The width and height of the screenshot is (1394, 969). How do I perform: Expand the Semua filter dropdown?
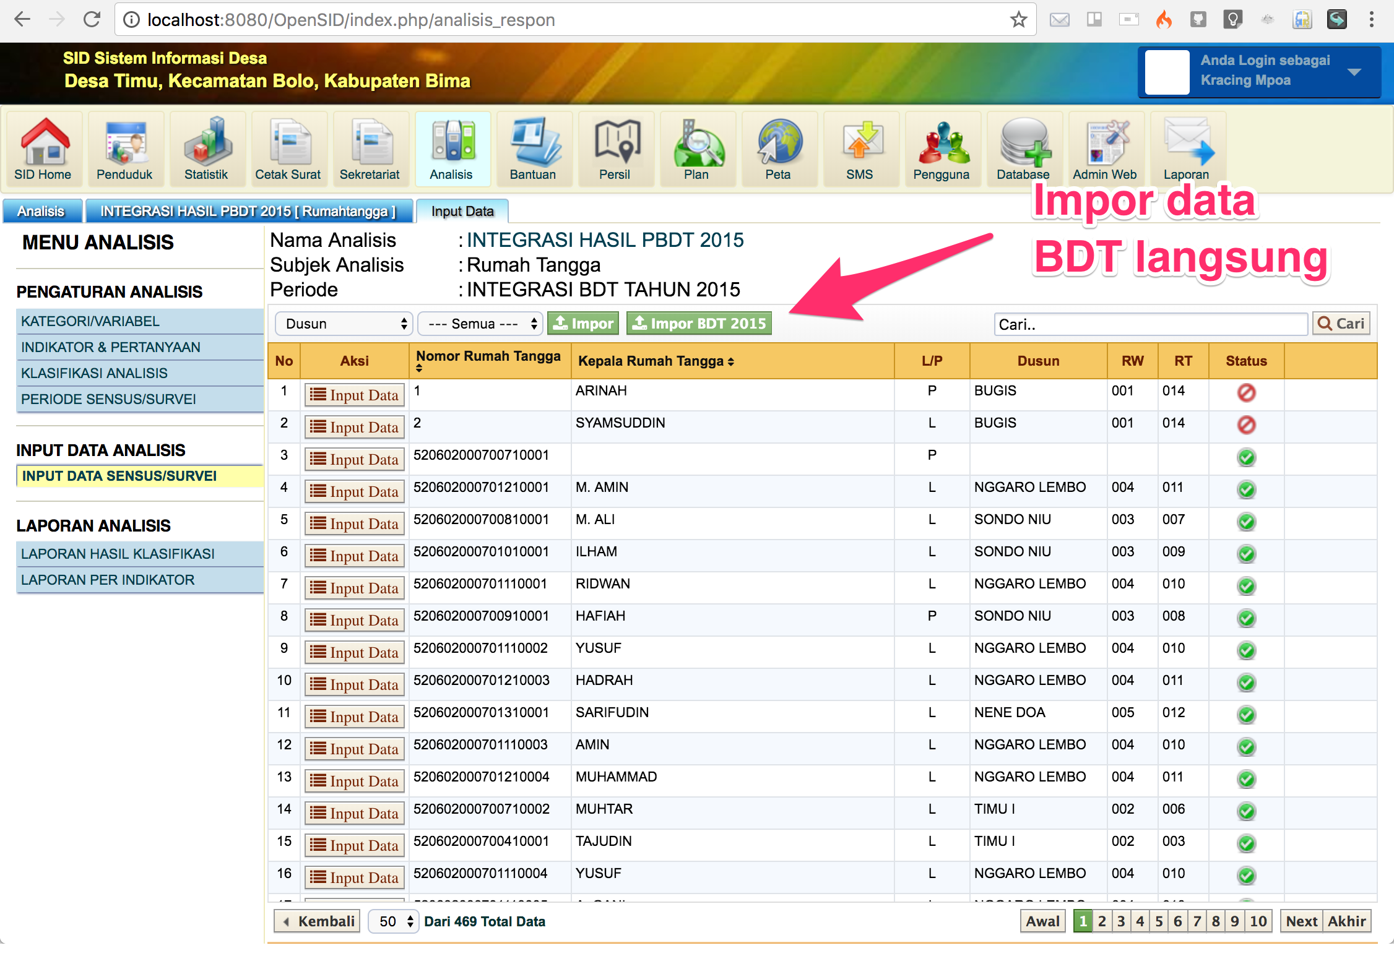click(481, 324)
